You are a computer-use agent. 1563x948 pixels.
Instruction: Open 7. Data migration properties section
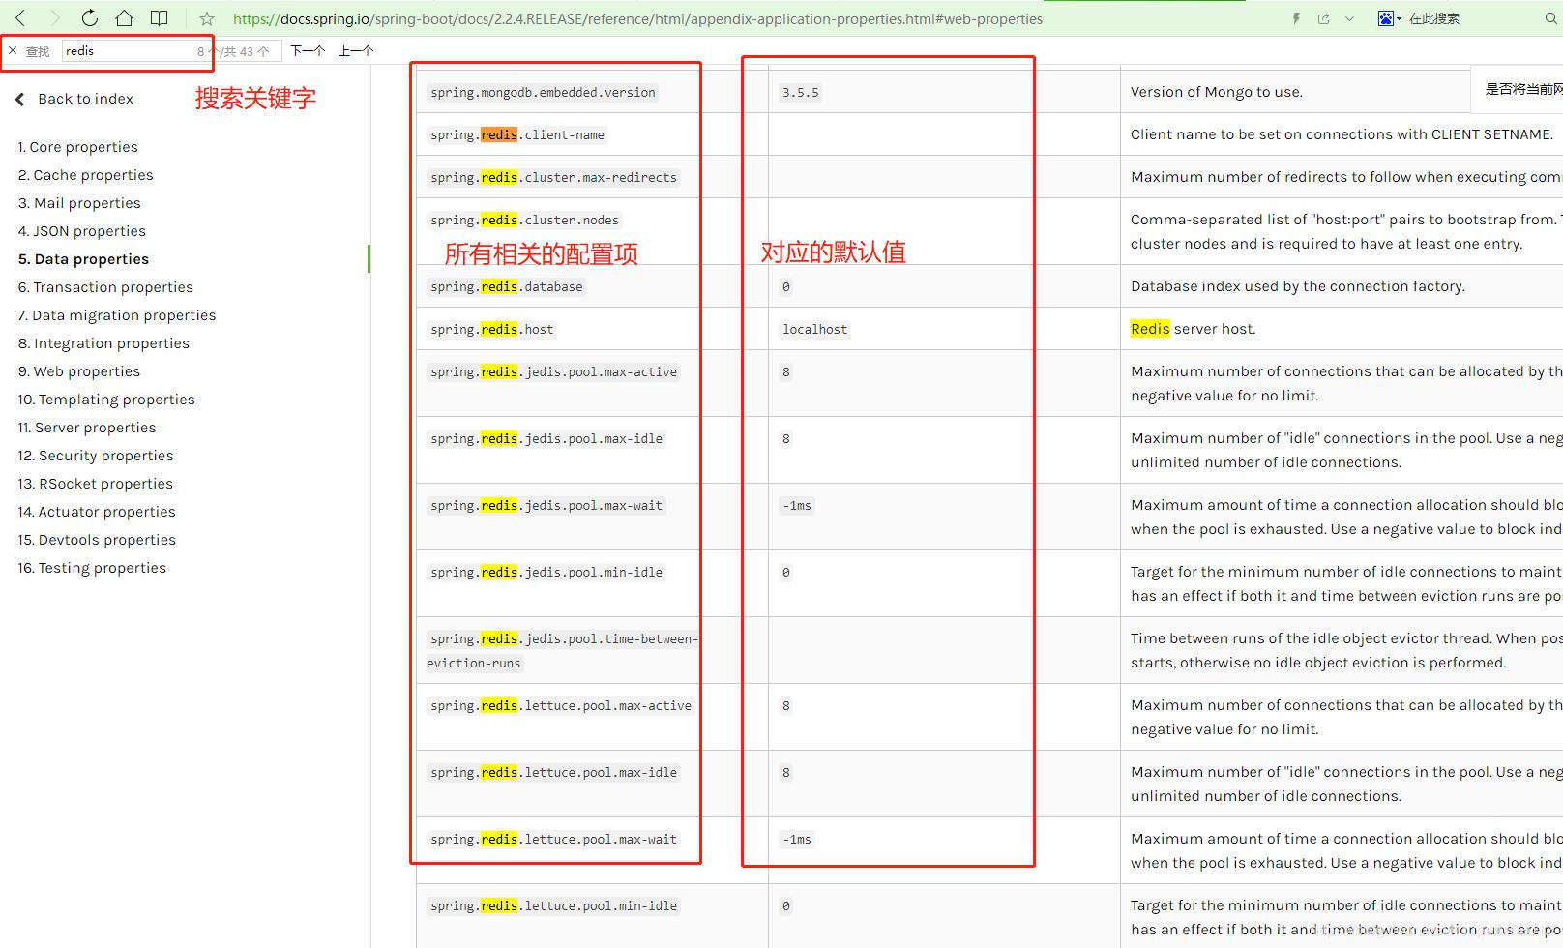pos(117,315)
